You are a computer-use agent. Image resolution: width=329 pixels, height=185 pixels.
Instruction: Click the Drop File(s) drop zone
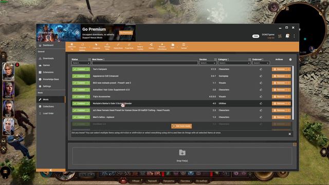click(x=182, y=156)
